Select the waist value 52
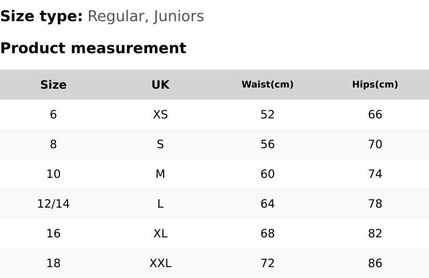The height and width of the screenshot is (278, 429). pyautogui.click(x=267, y=114)
